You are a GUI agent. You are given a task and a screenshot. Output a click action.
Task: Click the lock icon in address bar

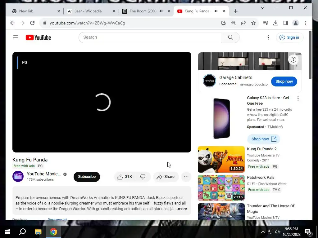click(x=45, y=23)
